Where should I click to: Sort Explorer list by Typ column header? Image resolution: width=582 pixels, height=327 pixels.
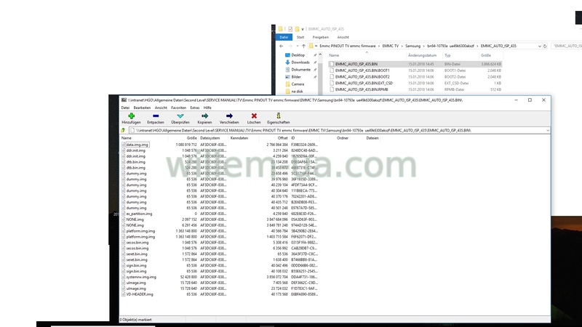461,55
